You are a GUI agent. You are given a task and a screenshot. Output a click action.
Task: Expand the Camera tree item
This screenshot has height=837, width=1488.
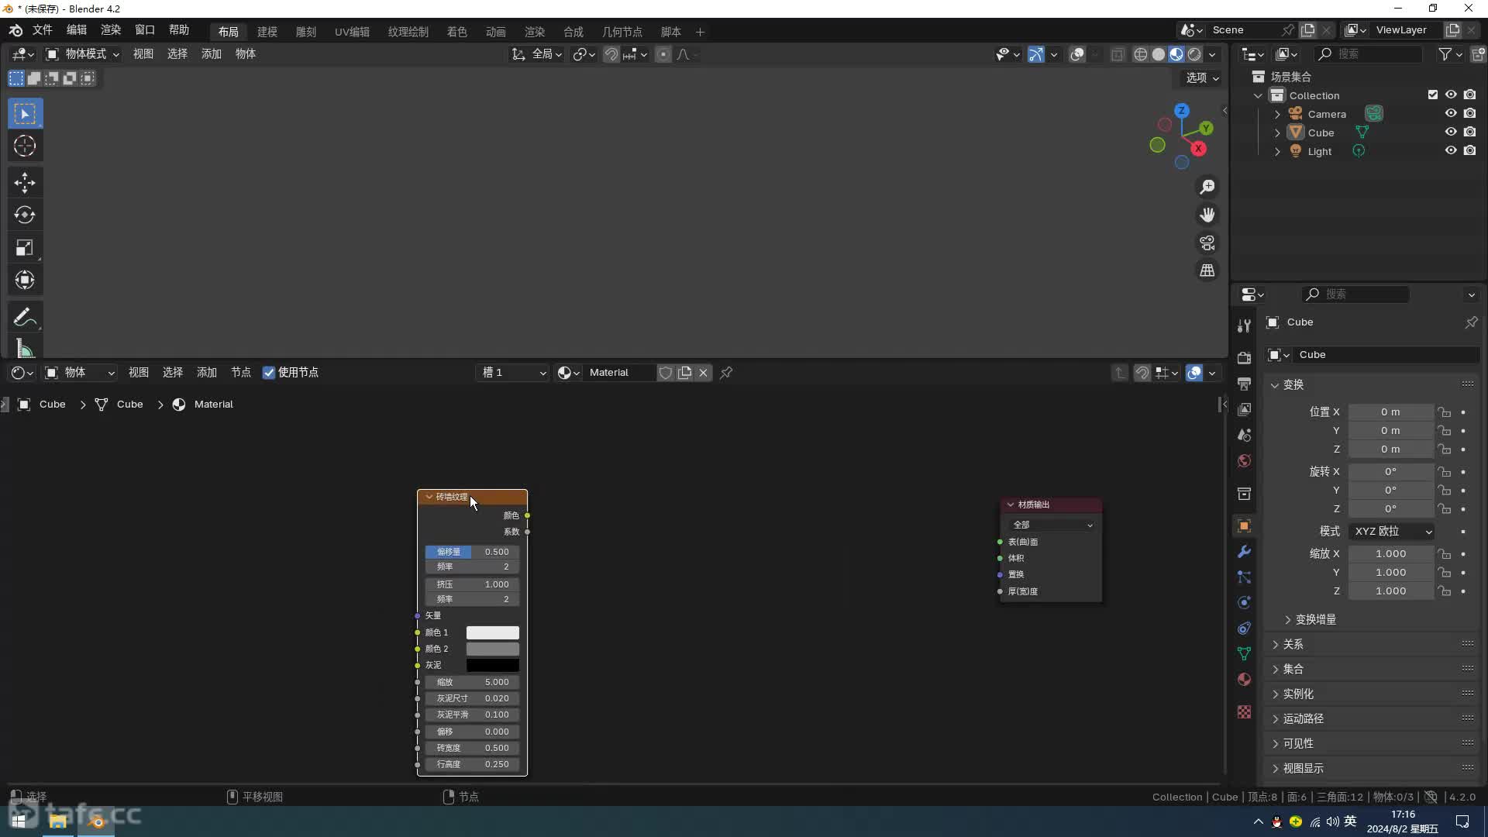point(1277,114)
